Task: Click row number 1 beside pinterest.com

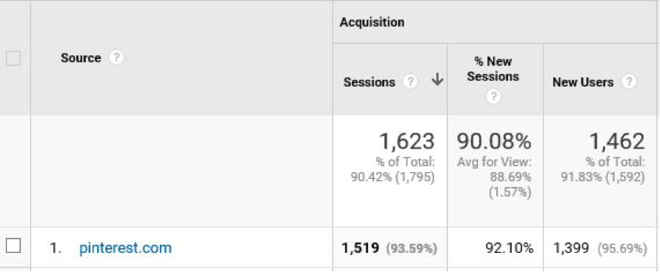Action: [x=56, y=248]
